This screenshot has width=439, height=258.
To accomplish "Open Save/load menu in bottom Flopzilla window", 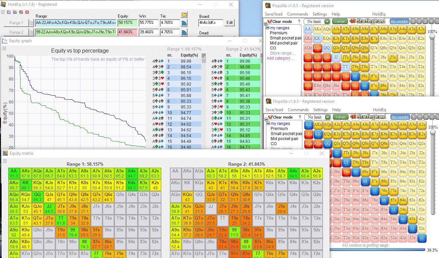I will 274,110.
